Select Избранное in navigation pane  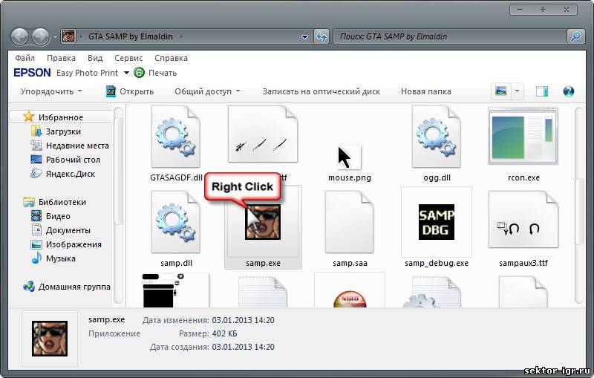click(61, 117)
